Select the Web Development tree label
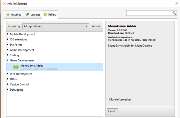The height and width of the screenshot is (118, 180). (21, 74)
